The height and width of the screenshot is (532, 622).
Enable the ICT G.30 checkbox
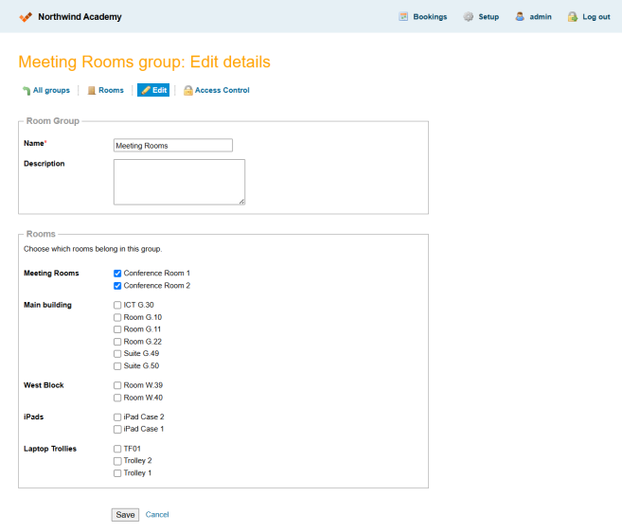pyautogui.click(x=117, y=305)
